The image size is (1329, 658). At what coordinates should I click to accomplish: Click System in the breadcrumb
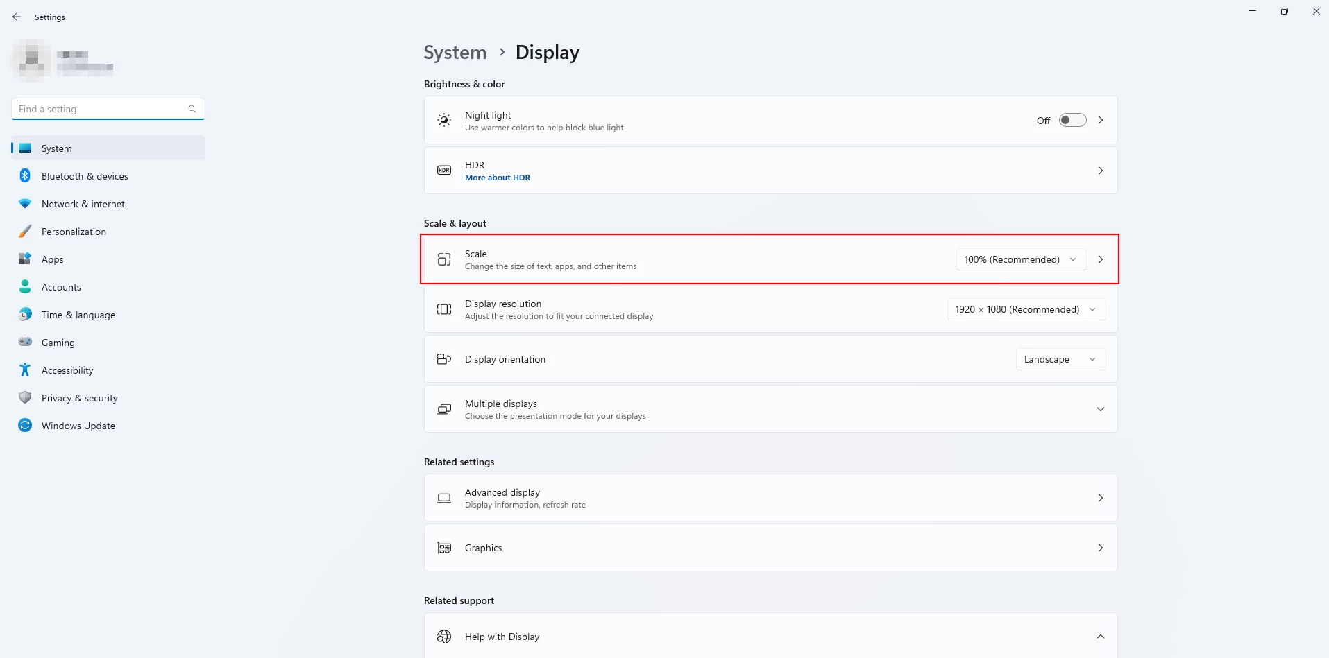pyautogui.click(x=455, y=53)
